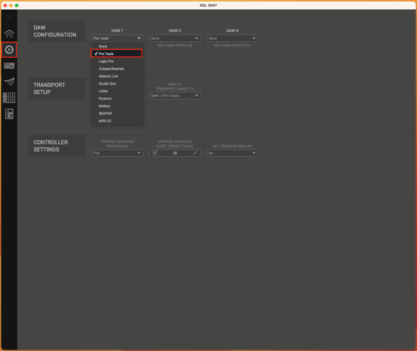Click the pencil edit icon for sleep timeout
Screen dimensions: 417x351
(195, 153)
